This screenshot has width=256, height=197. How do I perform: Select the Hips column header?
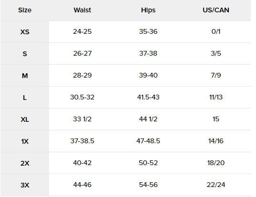pyautogui.click(x=148, y=10)
